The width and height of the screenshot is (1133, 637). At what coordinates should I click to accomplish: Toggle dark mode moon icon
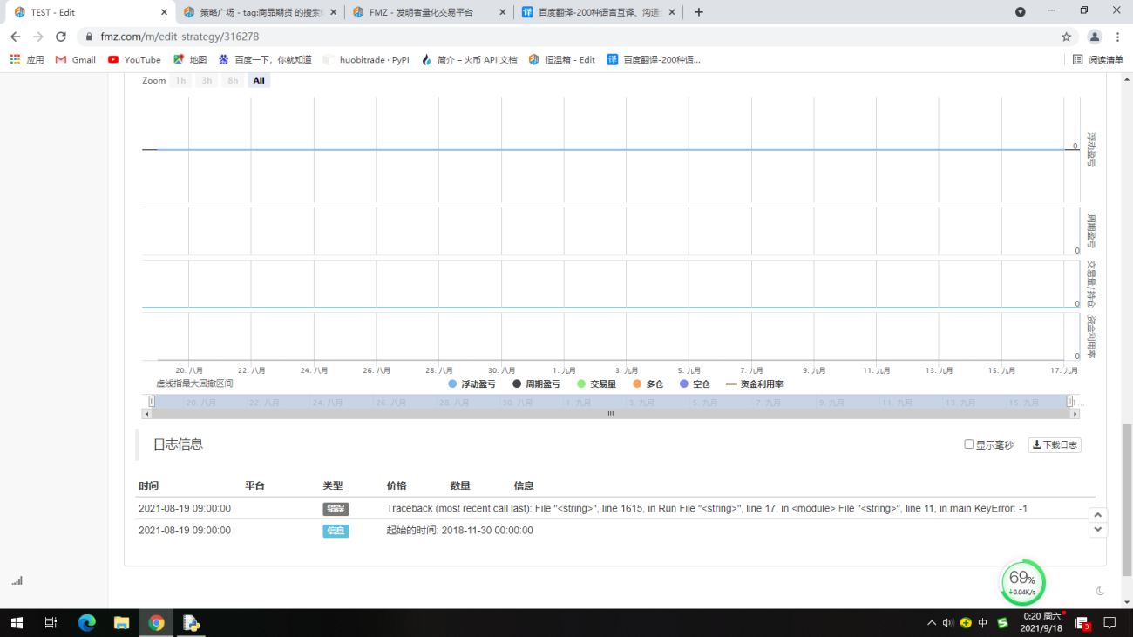(1100, 591)
